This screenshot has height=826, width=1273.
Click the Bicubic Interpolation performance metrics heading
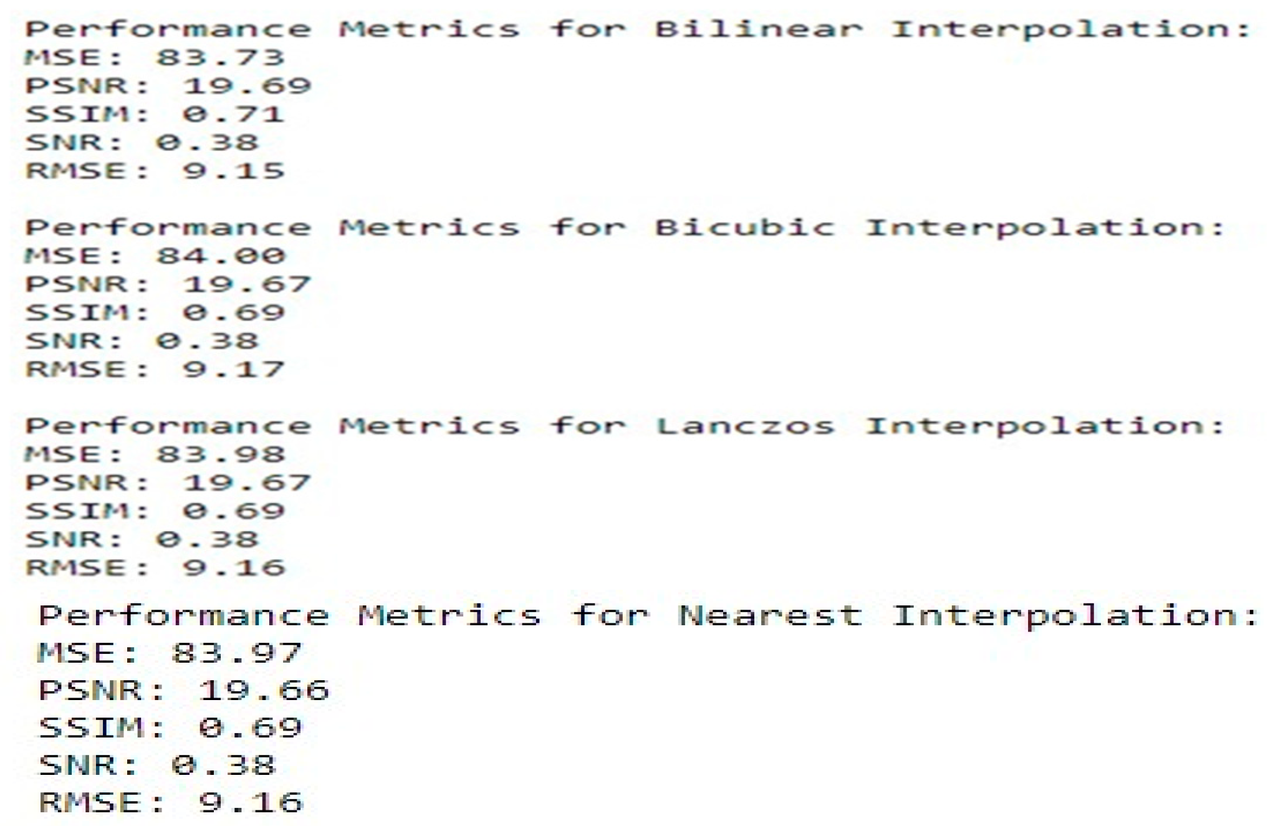coord(625,228)
